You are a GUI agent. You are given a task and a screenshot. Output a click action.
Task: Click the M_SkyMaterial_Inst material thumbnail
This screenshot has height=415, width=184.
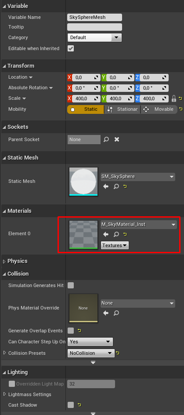tap(83, 235)
